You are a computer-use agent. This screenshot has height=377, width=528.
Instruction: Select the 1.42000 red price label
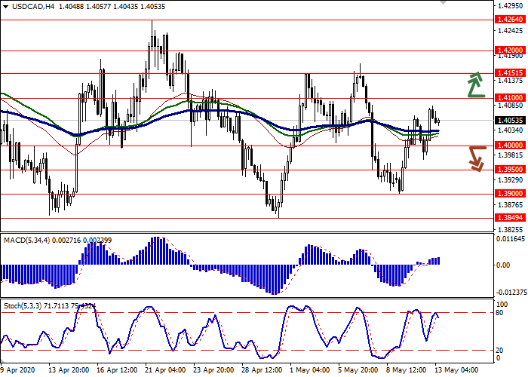tap(510, 51)
